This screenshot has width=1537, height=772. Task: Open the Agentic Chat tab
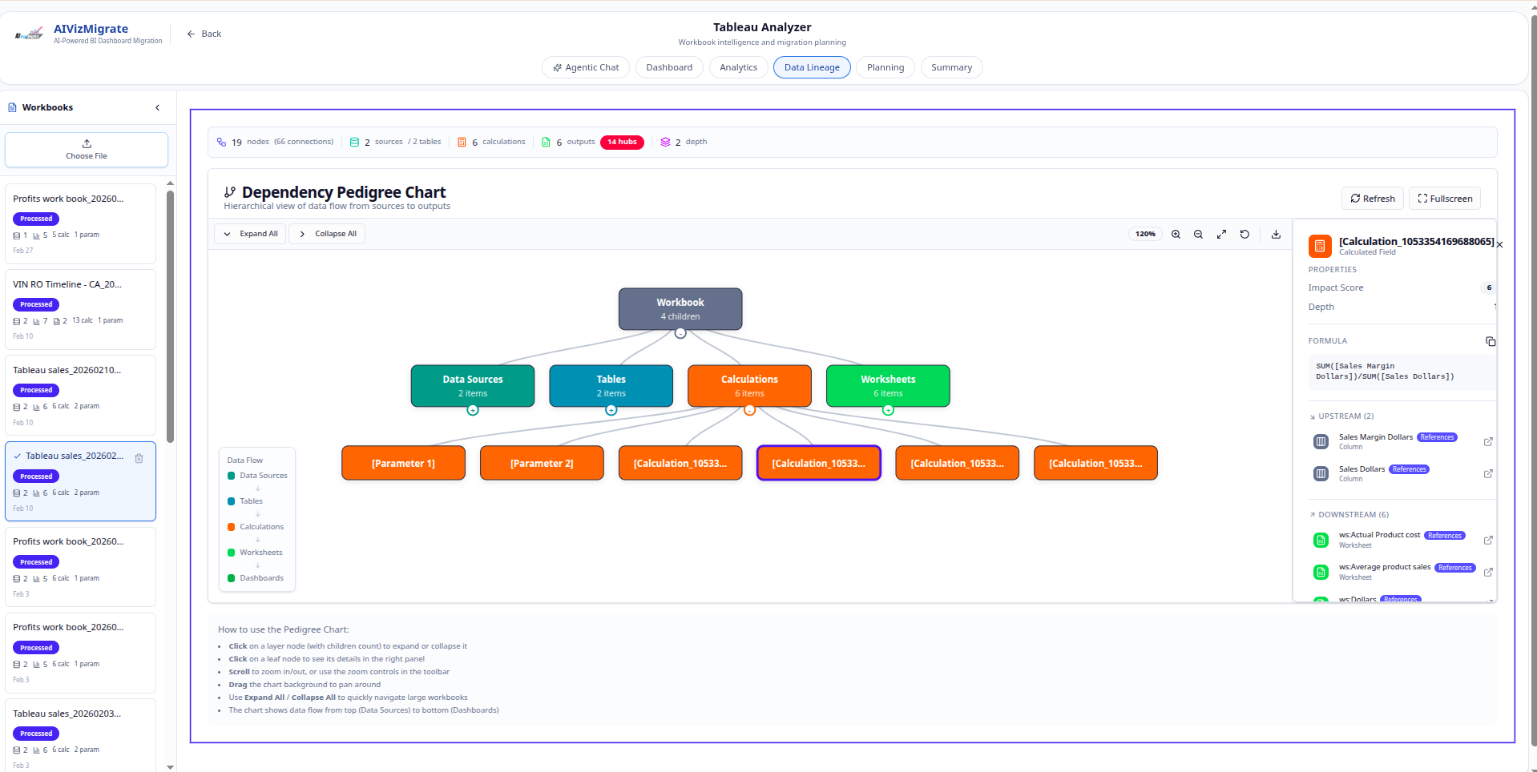coord(586,67)
